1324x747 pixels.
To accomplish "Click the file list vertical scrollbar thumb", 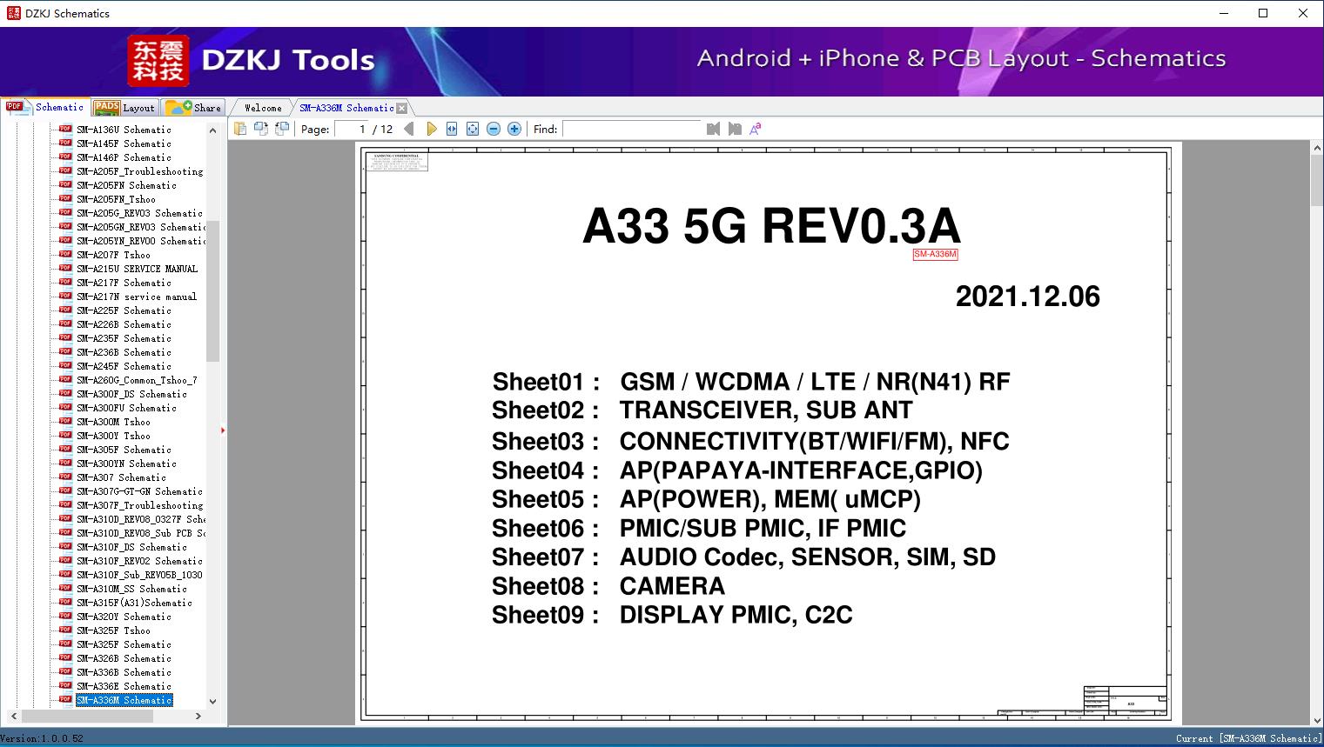I will [212, 290].
